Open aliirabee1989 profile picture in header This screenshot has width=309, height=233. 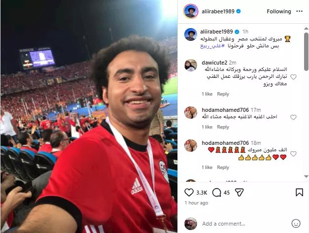coord(191,11)
